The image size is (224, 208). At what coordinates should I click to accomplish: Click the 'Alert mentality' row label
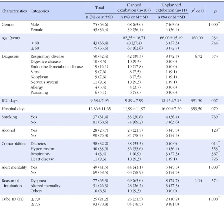(14, 167)
